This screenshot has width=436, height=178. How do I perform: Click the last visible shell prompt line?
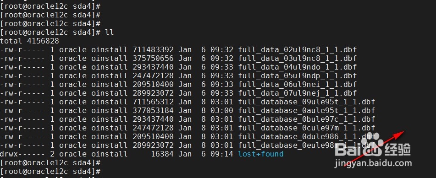pos(50,171)
